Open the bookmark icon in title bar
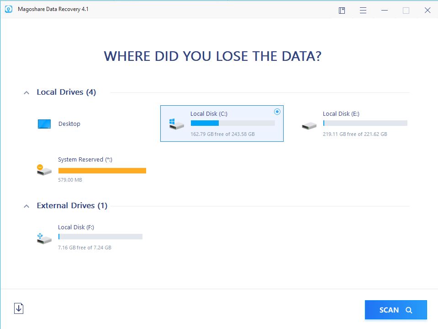Viewport: 438px width, 329px height. tap(342, 11)
